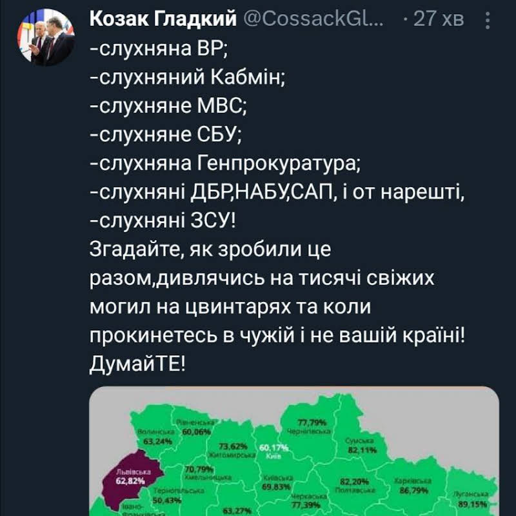Image resolution: width=516 pixels, height=516 pixels.
Task: Click the Рівненська 60,06% map label
Action: 196,427
